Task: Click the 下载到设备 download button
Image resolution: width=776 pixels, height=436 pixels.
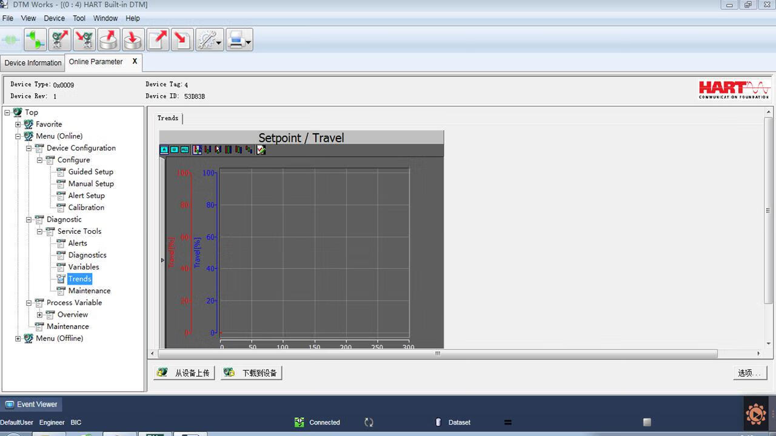Action: (x=252, y=373)
